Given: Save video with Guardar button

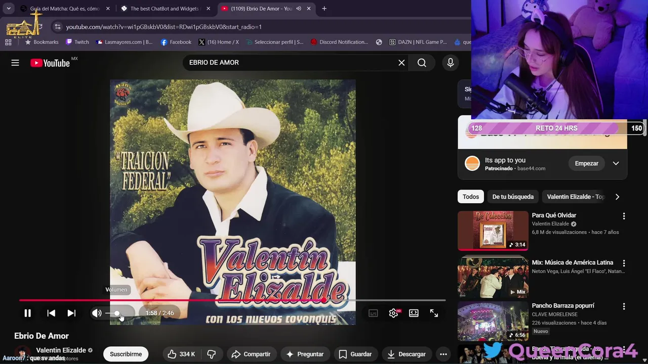Looking at the screenshot, I should click(355, 354).
